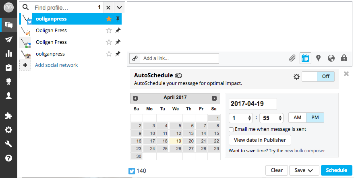Viewport: 354px width, 178px height.
Task: Choose April 30 on the calendar
Action: (x=137, y=156)
